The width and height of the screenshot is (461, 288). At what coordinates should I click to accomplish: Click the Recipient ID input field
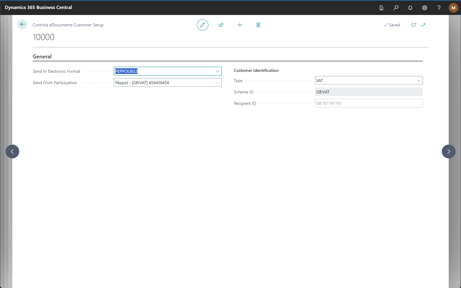(369, 103)
